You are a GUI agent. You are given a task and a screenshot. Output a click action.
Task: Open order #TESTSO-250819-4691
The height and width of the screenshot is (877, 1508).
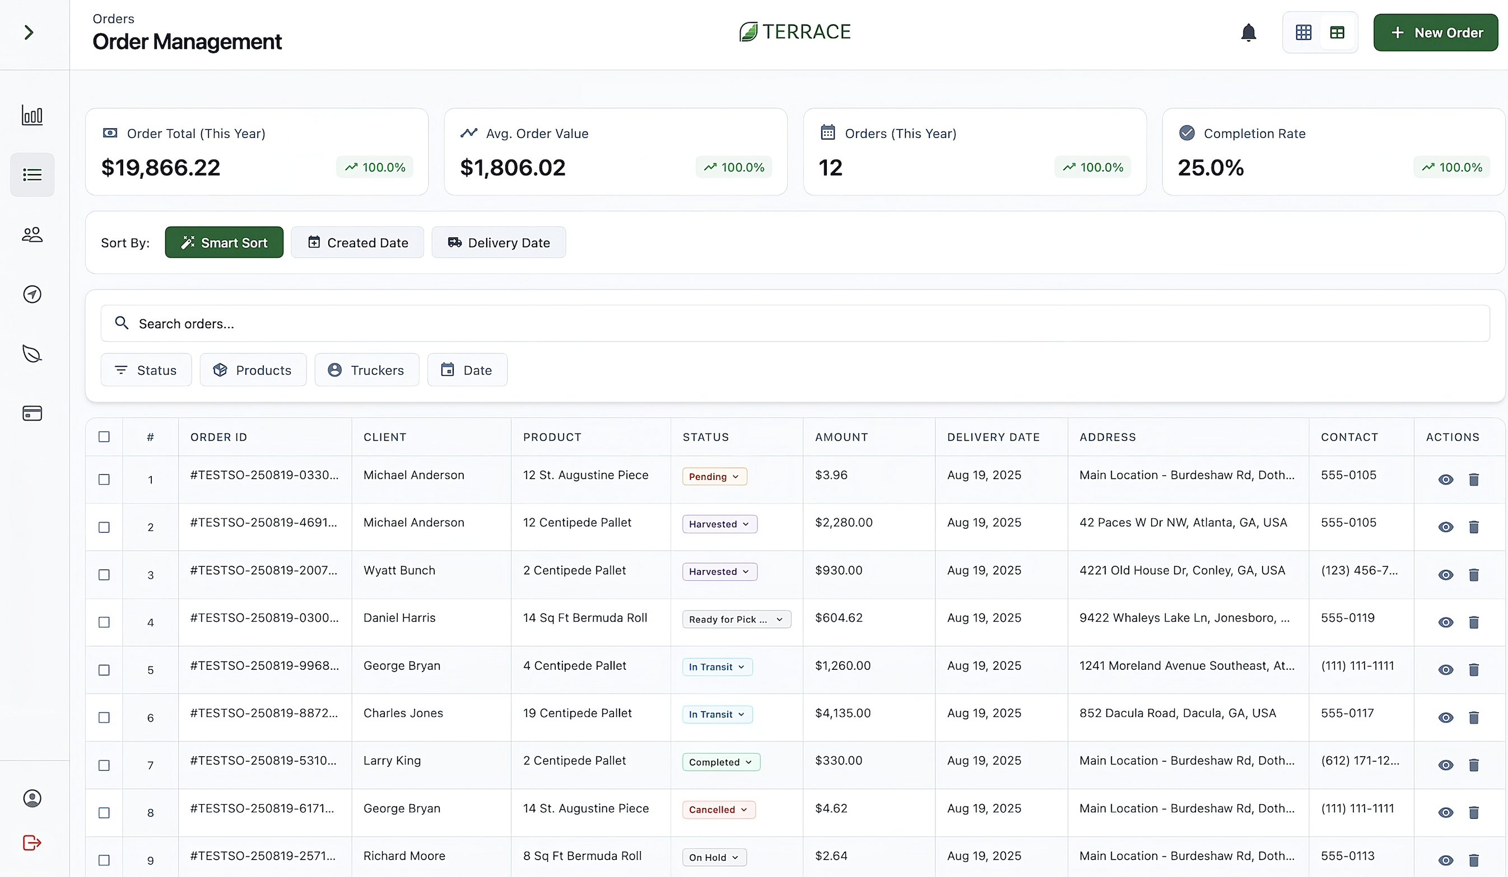pos(264,523)
